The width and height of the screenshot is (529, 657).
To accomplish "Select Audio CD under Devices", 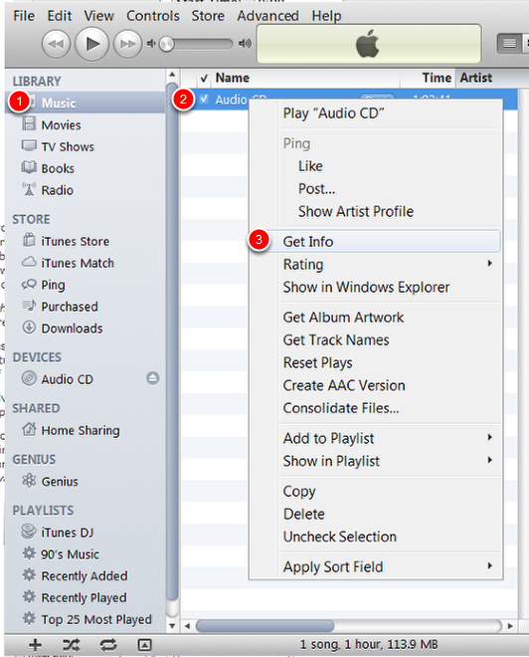I will tap(67, 379).
